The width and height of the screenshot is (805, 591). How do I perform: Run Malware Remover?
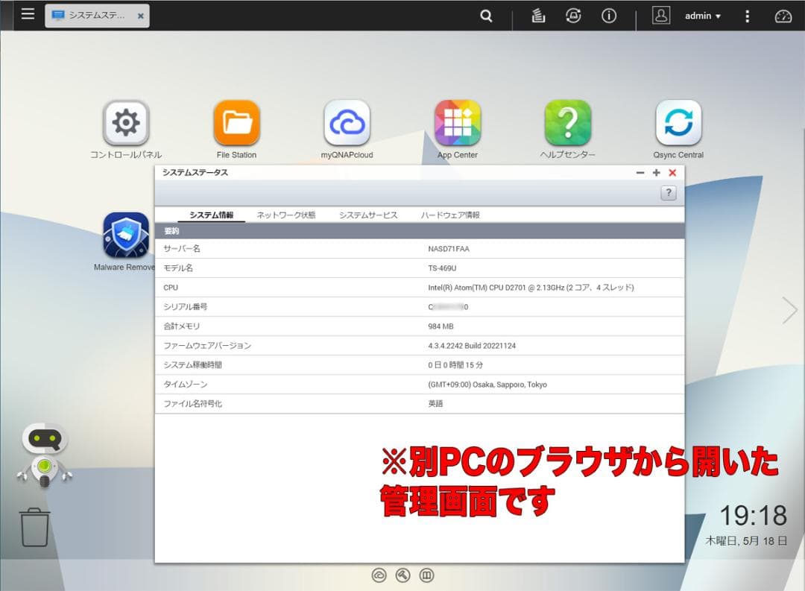(x=125, y=233)
